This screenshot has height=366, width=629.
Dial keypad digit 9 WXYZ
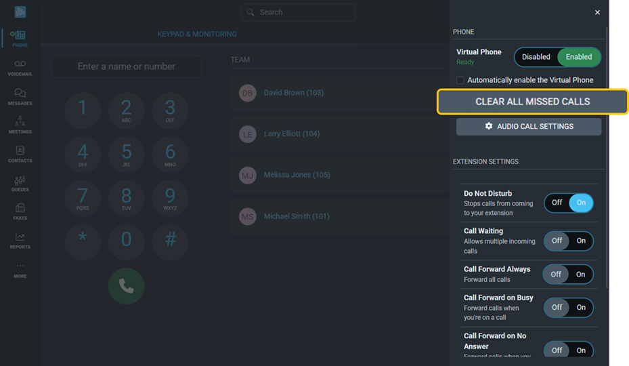tap(170, 199)
